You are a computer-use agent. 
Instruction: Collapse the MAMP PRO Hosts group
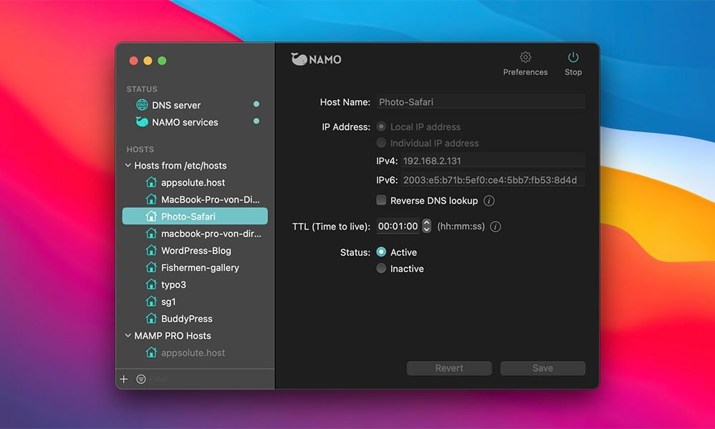click(128, 336)
